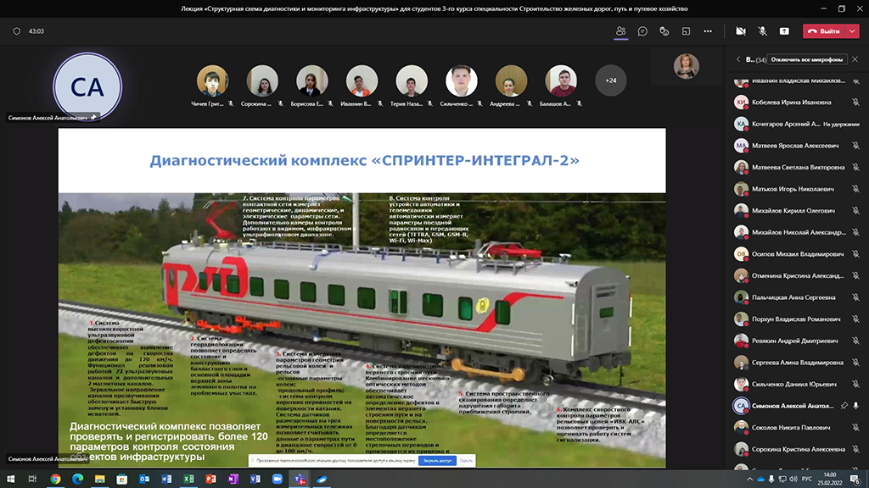Select Кочегаров Арсений in participant list

pyautogui.click(x=796, y=124)
